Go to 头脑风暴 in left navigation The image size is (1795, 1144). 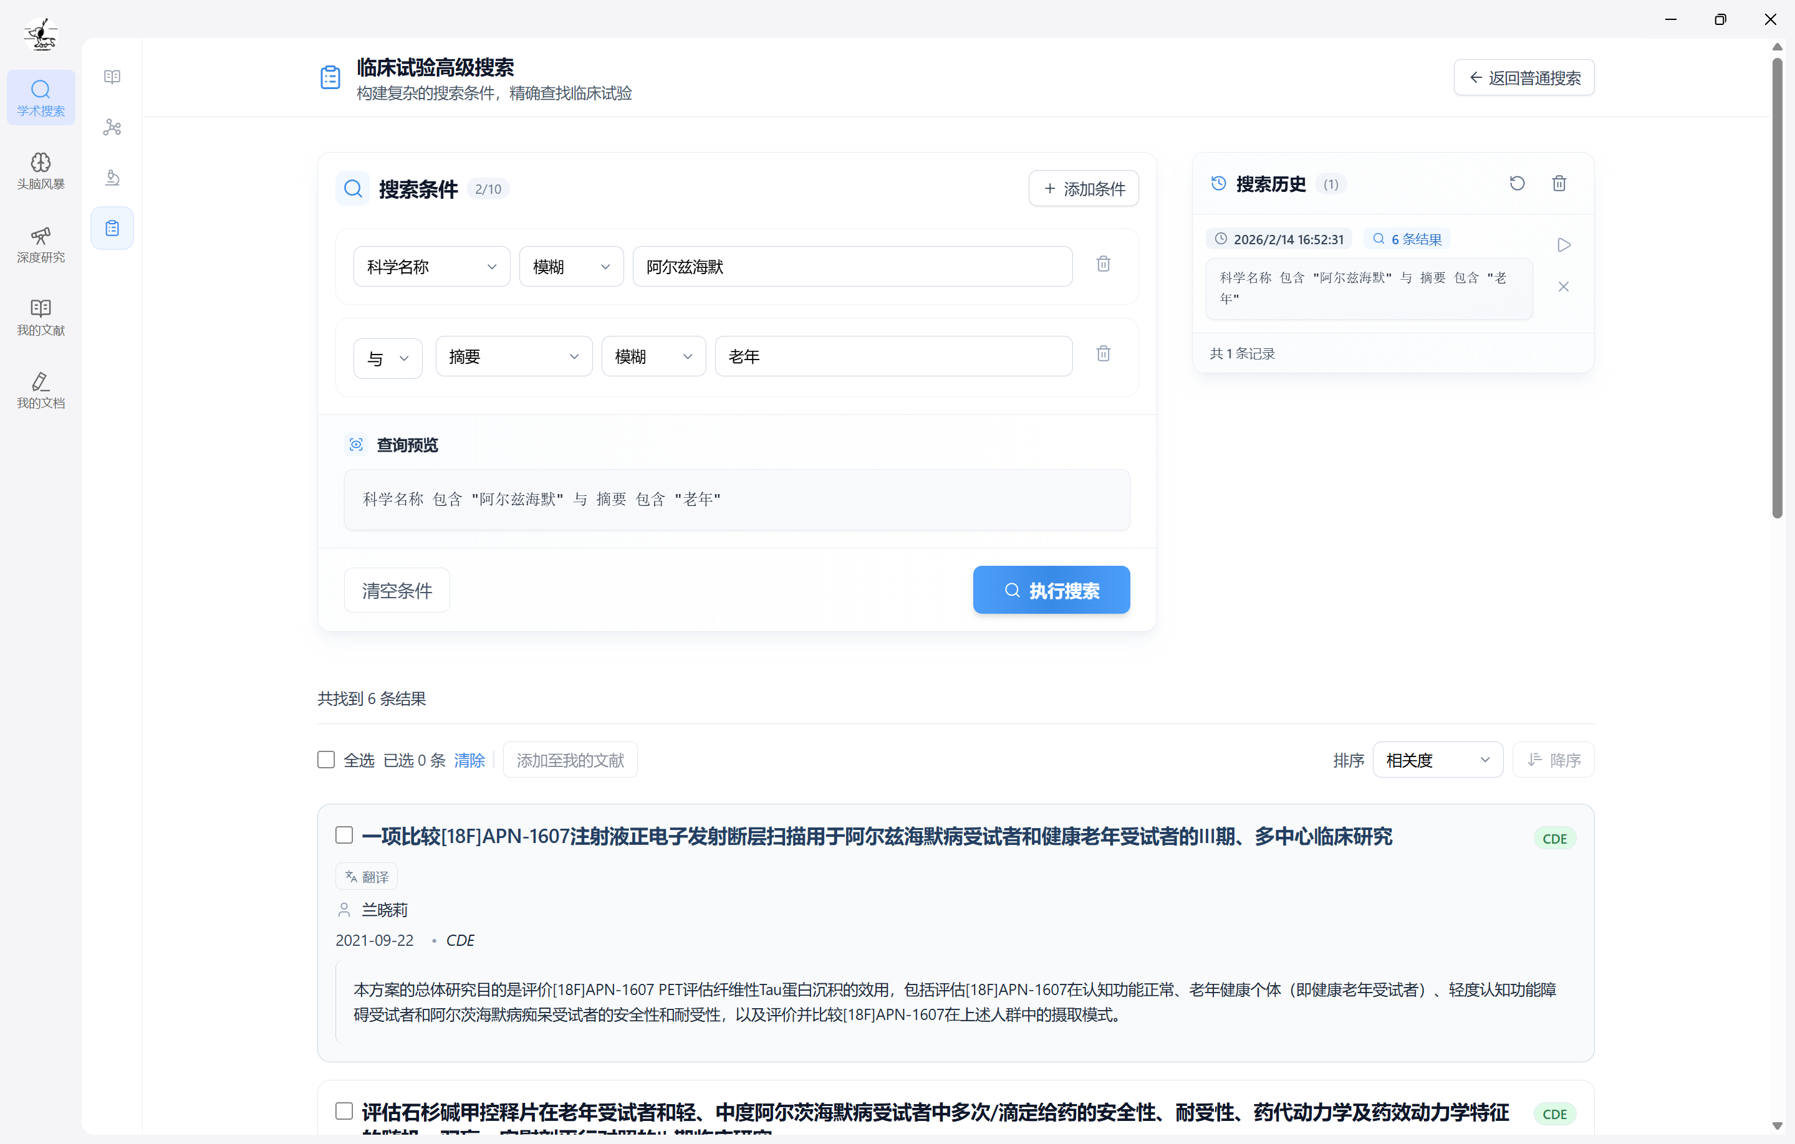point(41,171)
